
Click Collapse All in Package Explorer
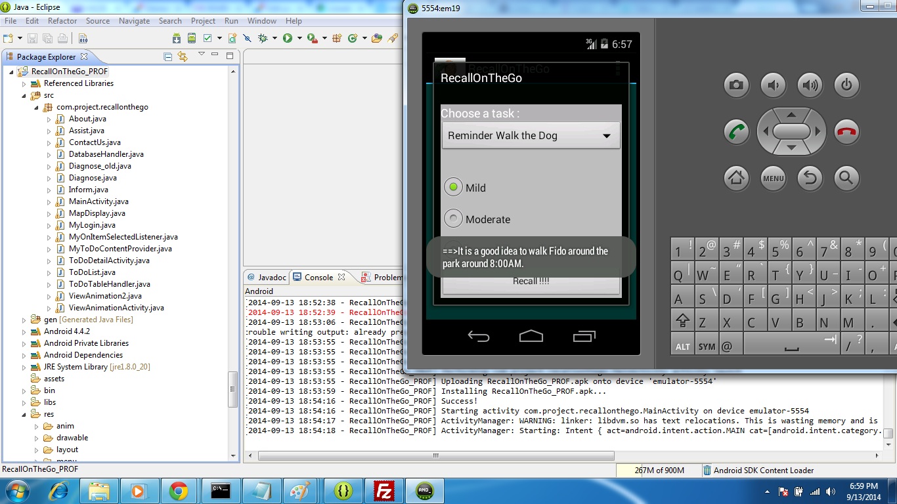168,57
